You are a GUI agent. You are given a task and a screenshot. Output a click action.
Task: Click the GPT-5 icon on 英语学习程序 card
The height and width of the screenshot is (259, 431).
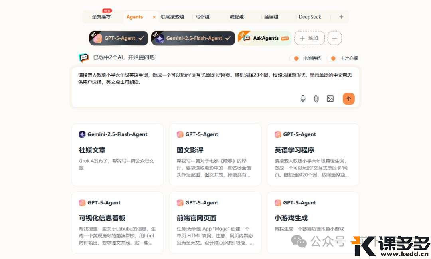click(x=278, y=134)
